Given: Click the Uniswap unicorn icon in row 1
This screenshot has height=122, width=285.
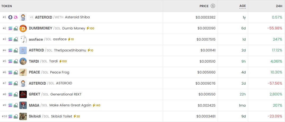Looking at the screenshot, I should [16, 17].
